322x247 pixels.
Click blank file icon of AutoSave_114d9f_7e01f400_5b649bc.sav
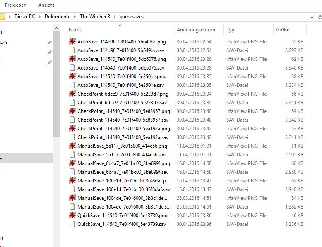(x=72, y=50)
